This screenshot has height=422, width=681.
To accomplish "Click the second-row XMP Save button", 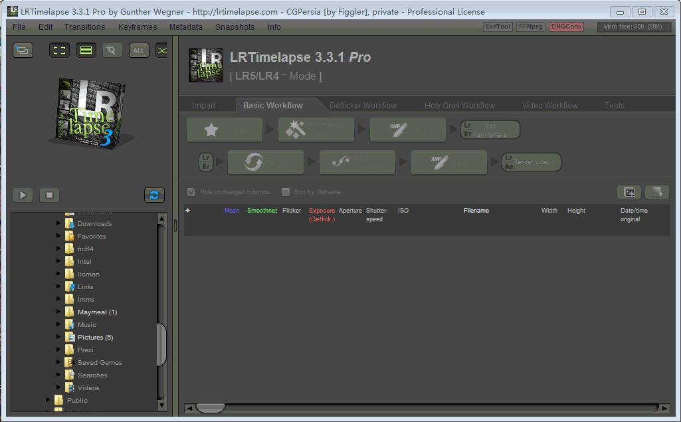I will click(x=449, y=162).
